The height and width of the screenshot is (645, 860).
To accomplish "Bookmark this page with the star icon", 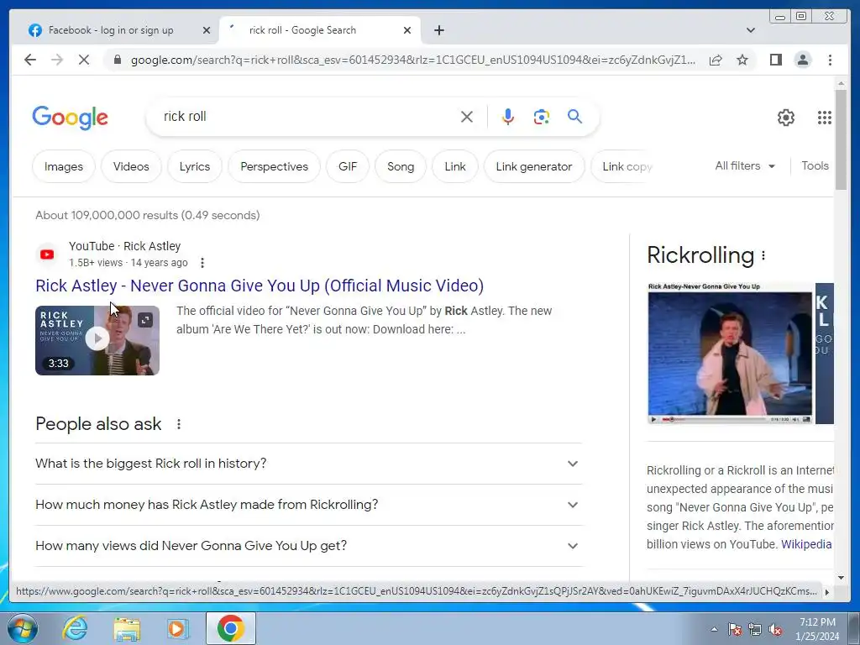I will point(742,60).
